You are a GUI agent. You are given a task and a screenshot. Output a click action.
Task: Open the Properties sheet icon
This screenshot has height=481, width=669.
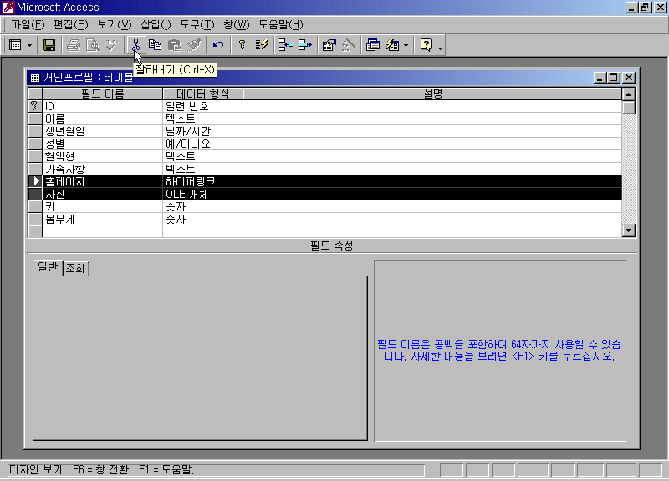point(329,45)
